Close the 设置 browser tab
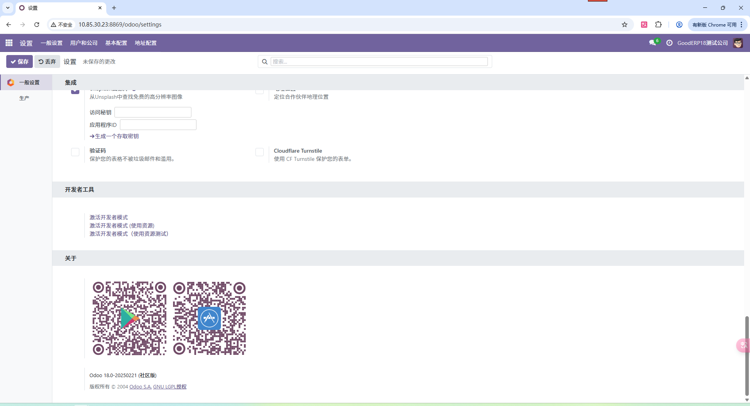 [100, 8]
